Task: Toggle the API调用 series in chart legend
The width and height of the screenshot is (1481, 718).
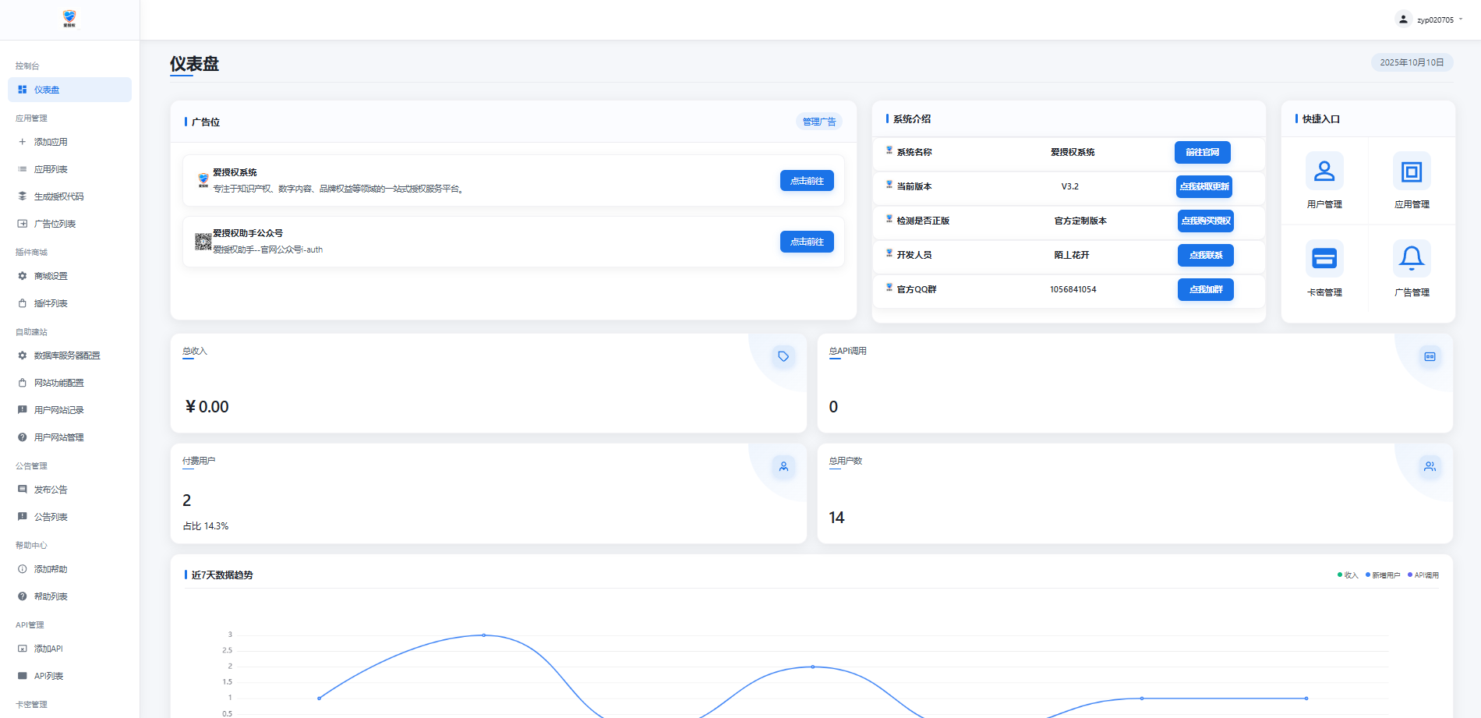Action: click(1423, 575)
